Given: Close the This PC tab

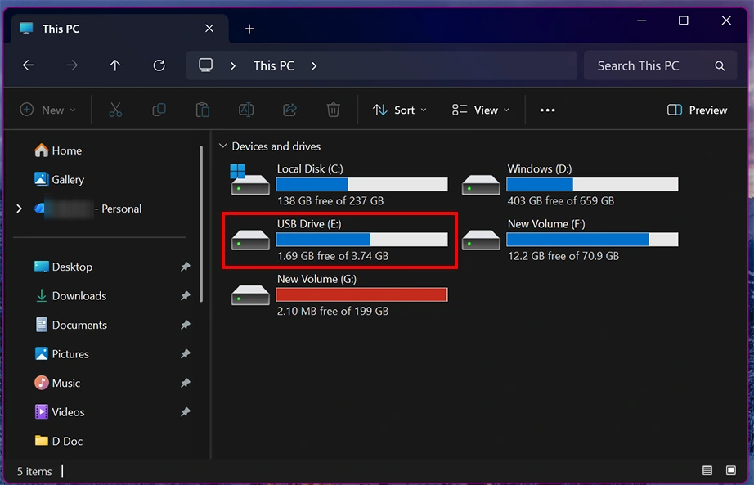Looking at the screenshot, I should coord(209,29).
